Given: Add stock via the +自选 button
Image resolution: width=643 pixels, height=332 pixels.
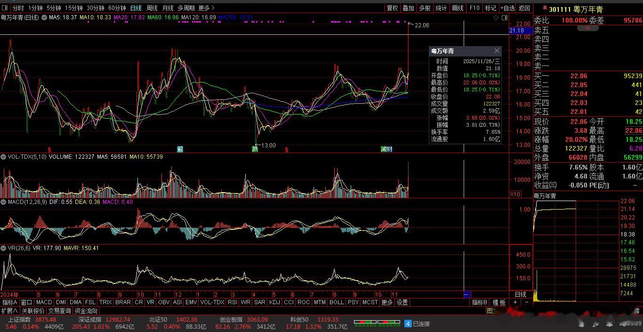Looking at the screenshot, I should point(508,8).
